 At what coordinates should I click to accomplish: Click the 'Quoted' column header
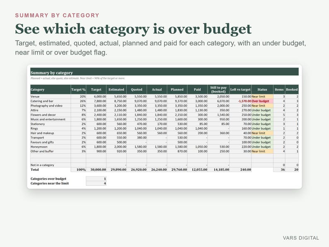pos(137,90)
